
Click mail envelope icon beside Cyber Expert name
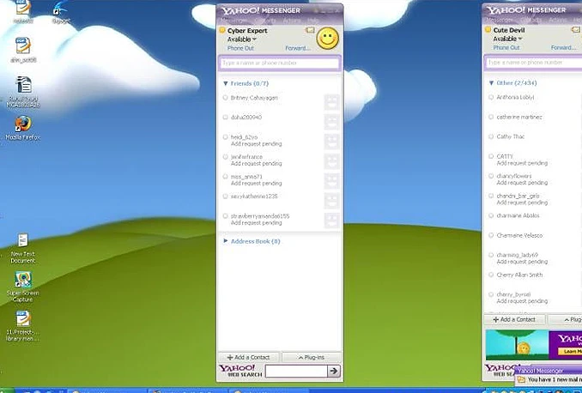[310, 30]
